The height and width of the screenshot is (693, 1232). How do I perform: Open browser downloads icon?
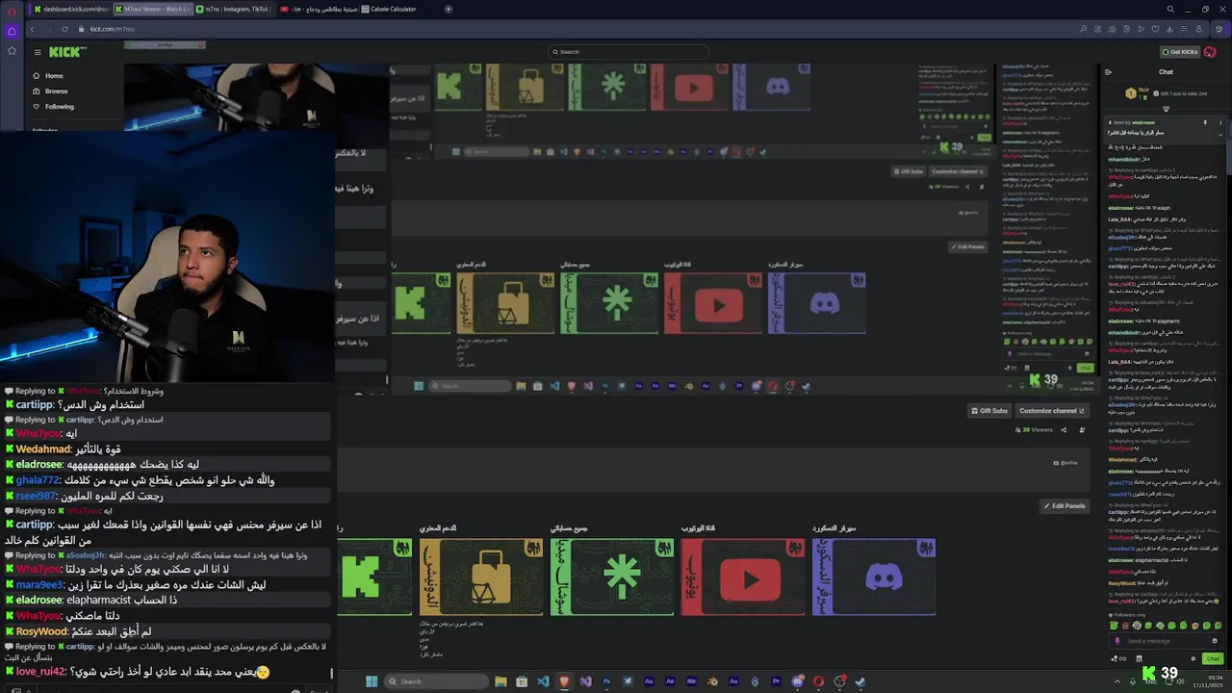click(x=1169, y=29)
